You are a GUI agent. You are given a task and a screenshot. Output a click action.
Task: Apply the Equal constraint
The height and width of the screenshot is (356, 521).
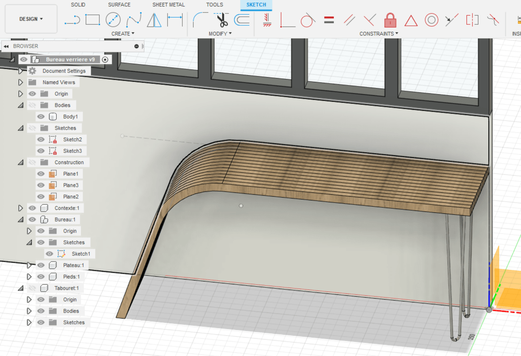(x=329, y=20)
